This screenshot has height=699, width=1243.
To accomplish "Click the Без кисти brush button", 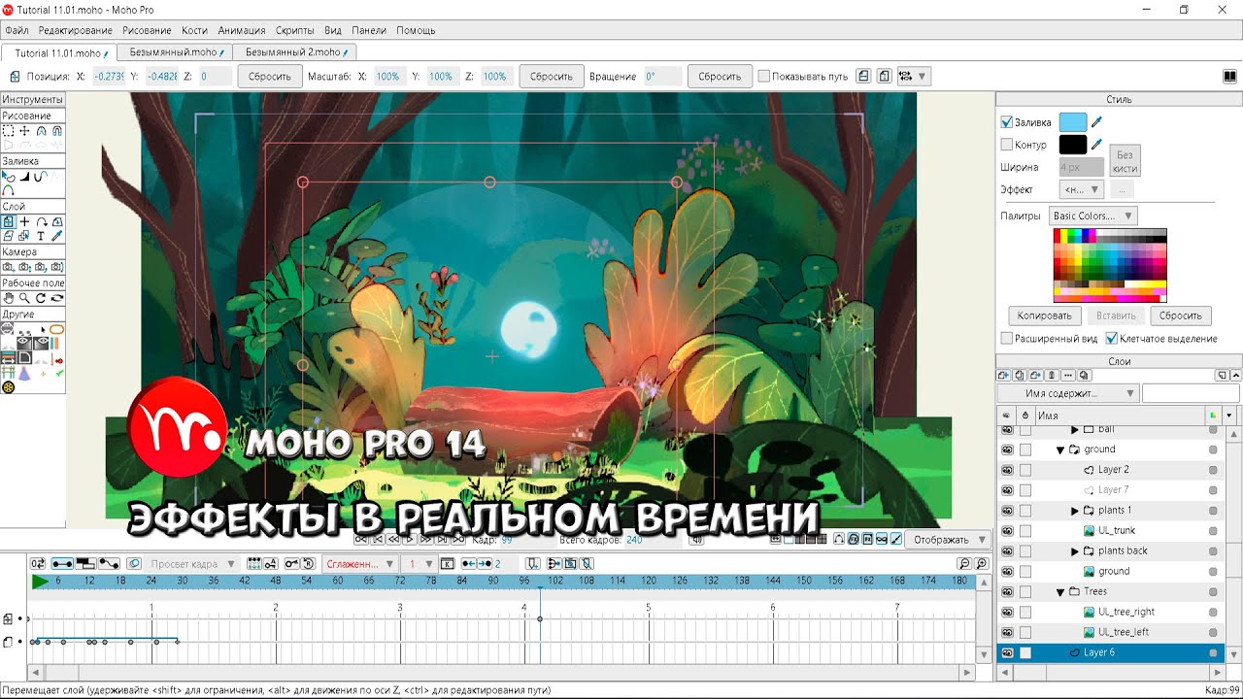I will [1125, 161].
